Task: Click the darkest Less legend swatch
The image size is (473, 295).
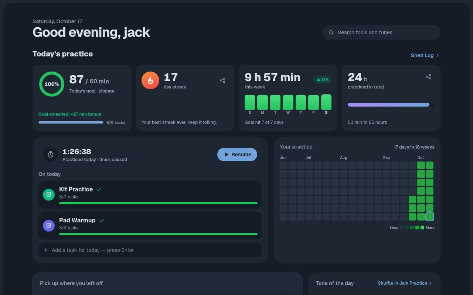Action: [x=402, y=228]
